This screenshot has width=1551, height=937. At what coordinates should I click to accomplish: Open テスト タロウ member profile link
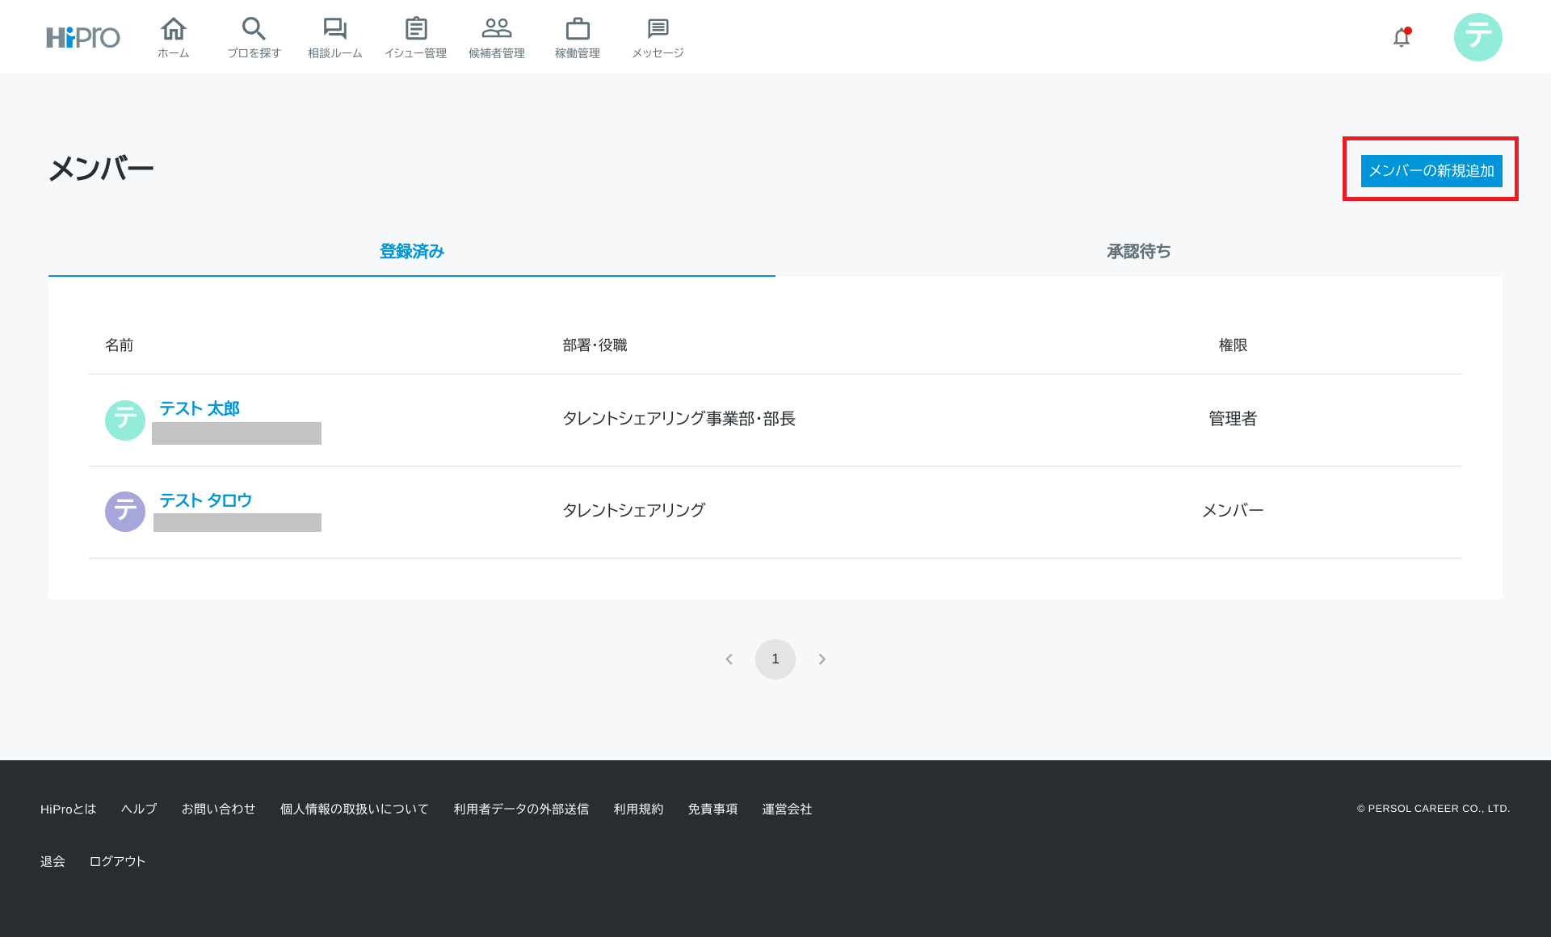click(205, 500)
